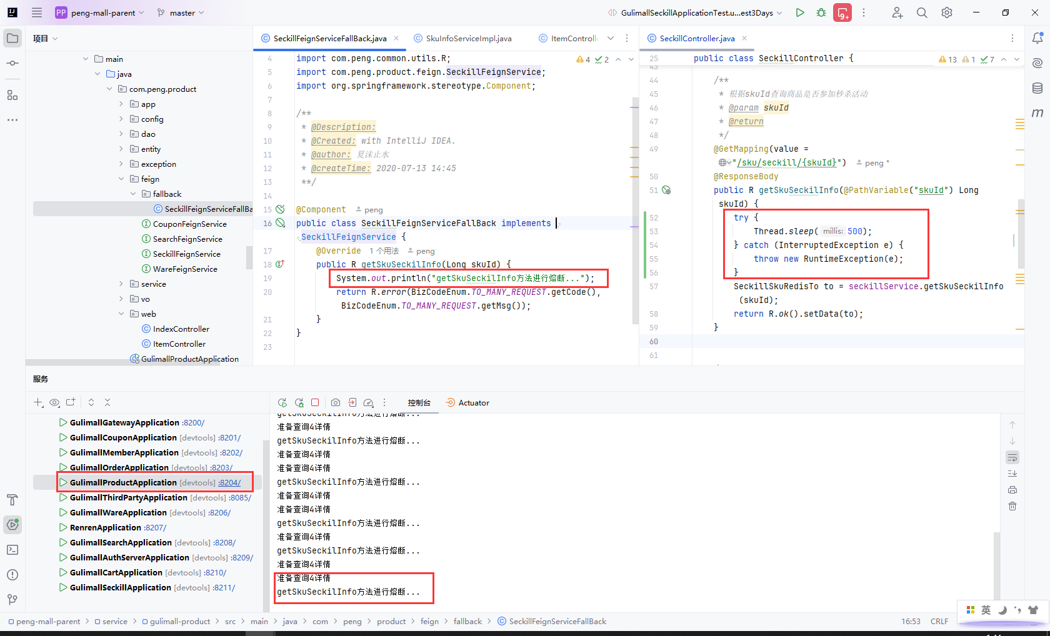The width and height of the screenshot is (1050, 636).
Task: Toggle soft-wrap in console
Action: pos(1012,457)
